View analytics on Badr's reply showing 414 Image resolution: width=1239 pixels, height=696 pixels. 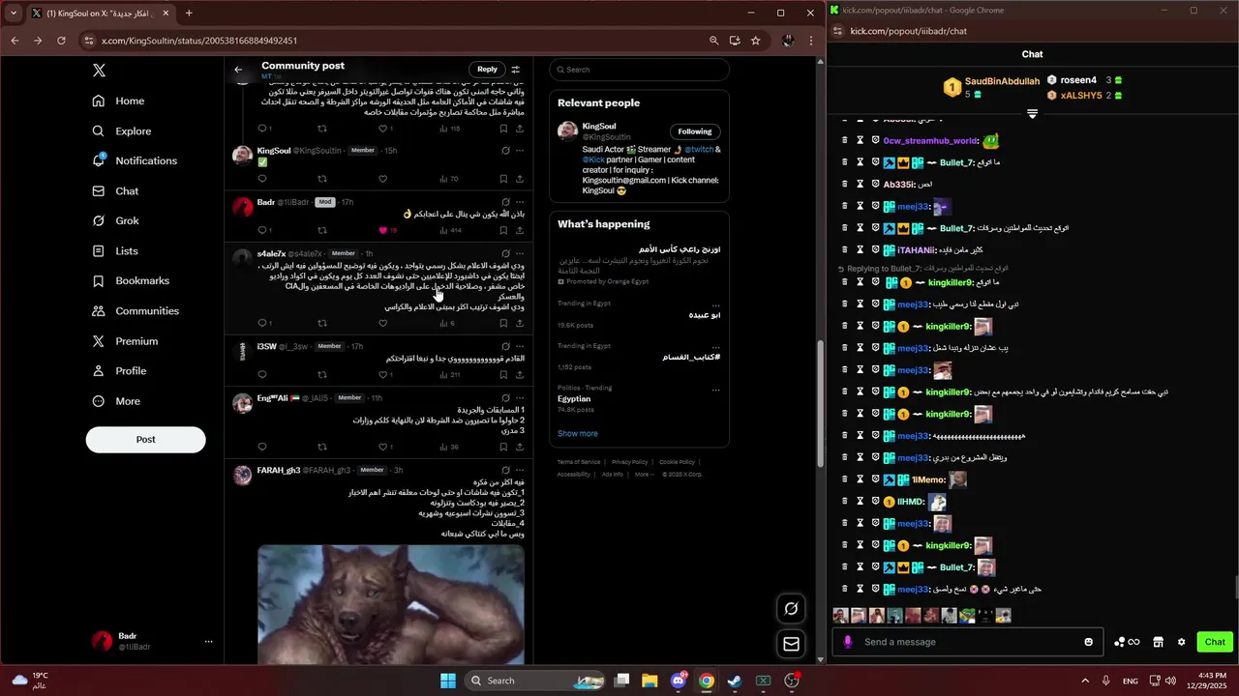point(450,230)
